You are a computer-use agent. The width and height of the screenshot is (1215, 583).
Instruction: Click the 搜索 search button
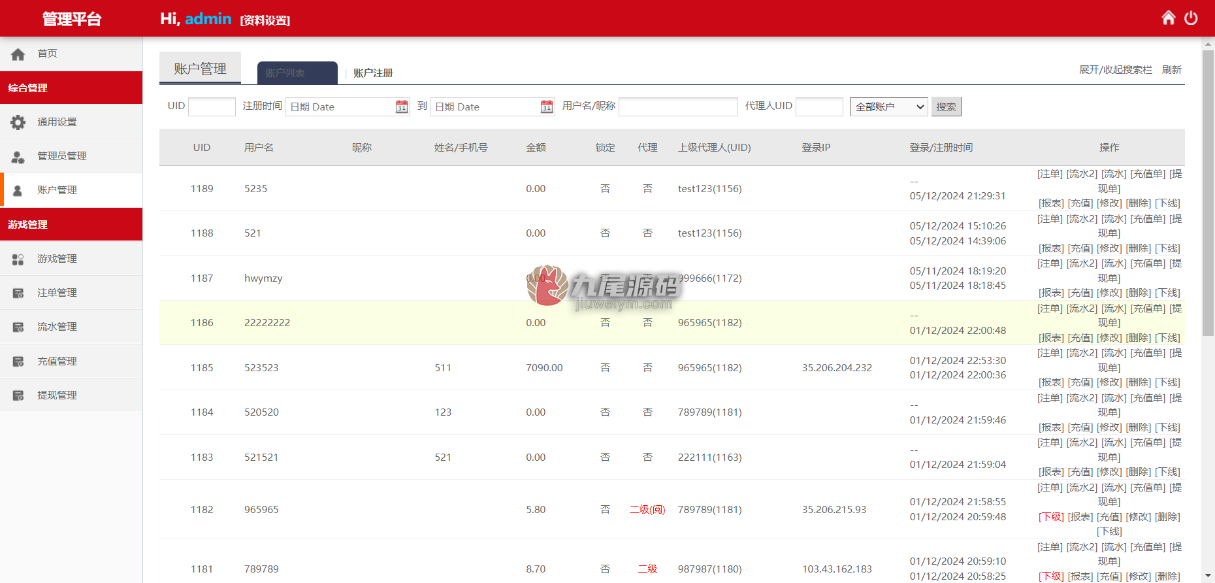[946, 107]
